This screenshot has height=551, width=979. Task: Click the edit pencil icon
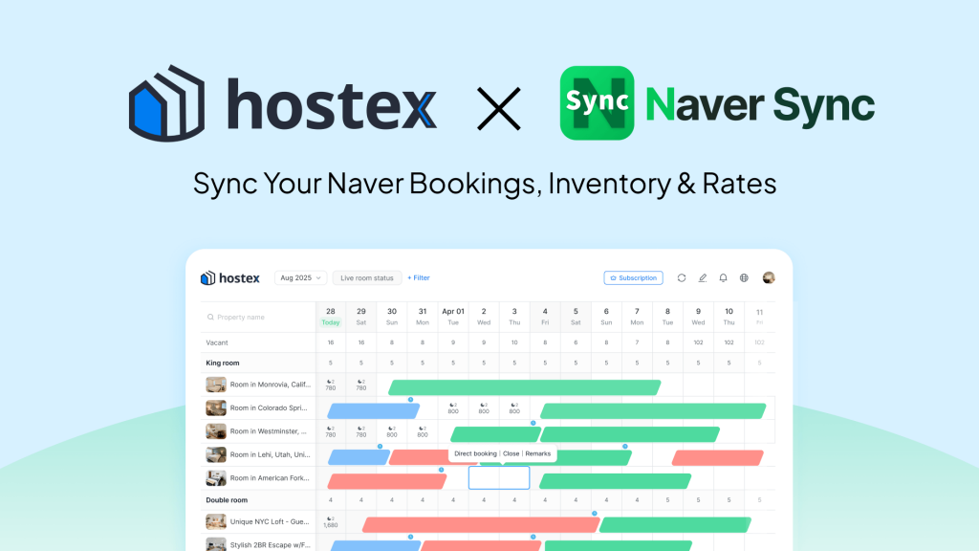pos(703,278)
